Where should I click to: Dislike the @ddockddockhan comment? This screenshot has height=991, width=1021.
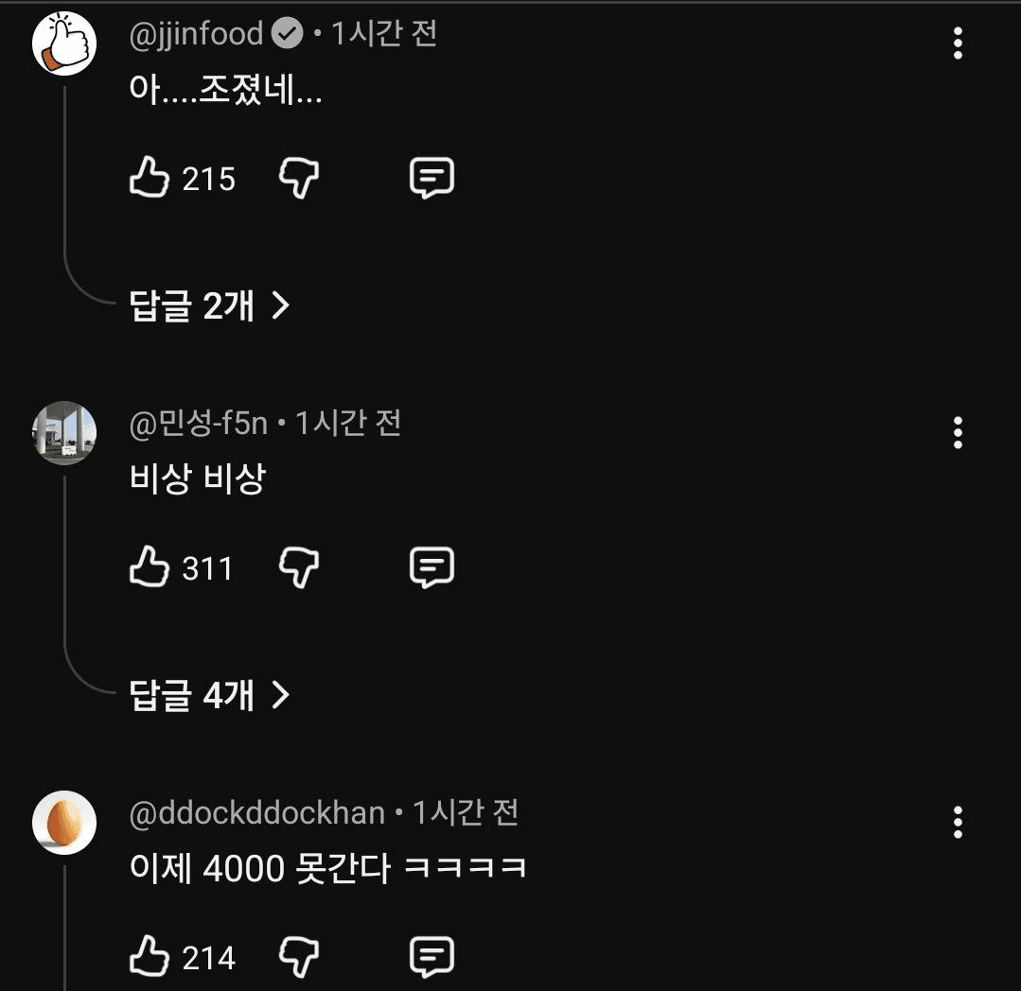pyautogui.click(x=298, y=957)
